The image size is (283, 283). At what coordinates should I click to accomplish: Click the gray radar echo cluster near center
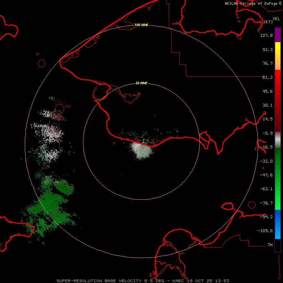(142, 150)
